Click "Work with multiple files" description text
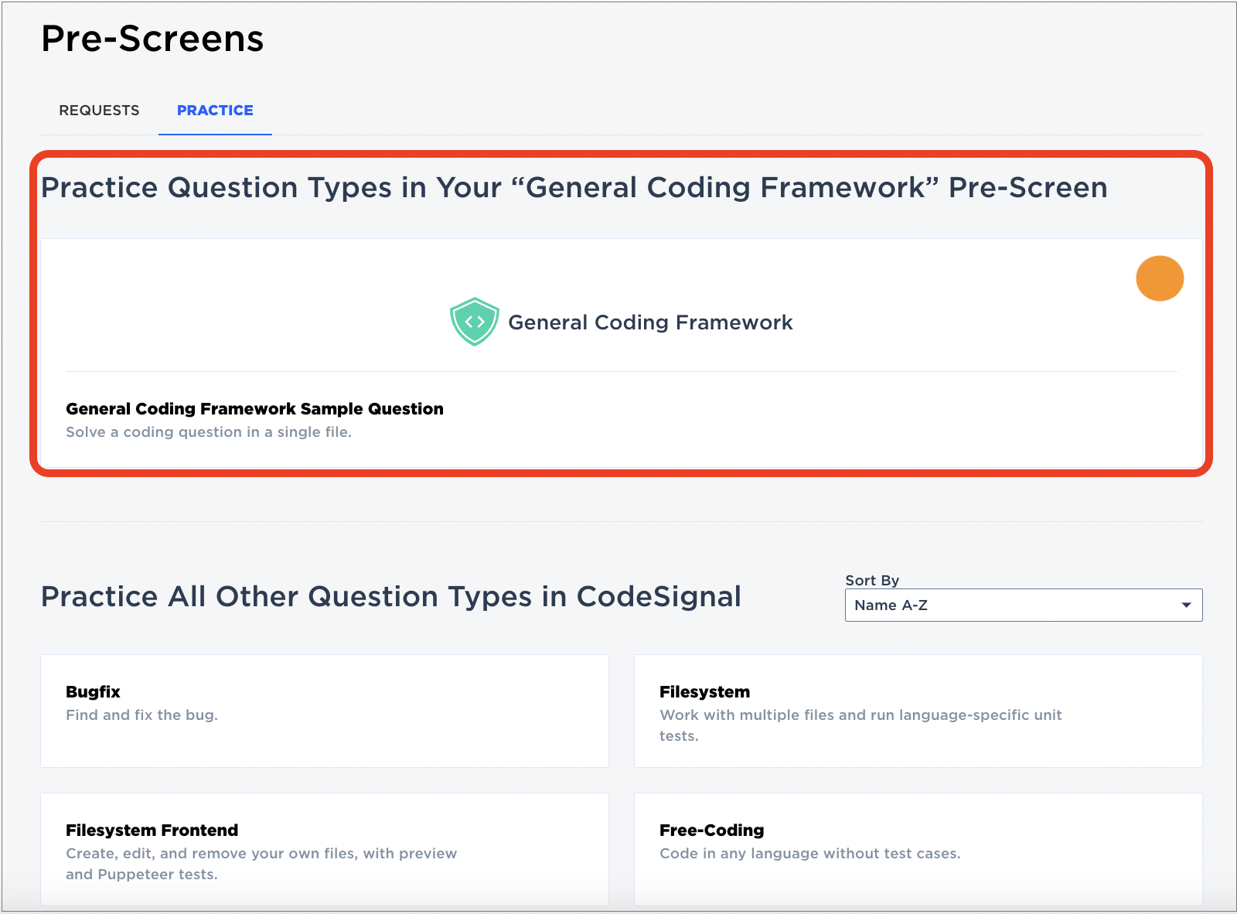1237x914 pixels. 860,716
